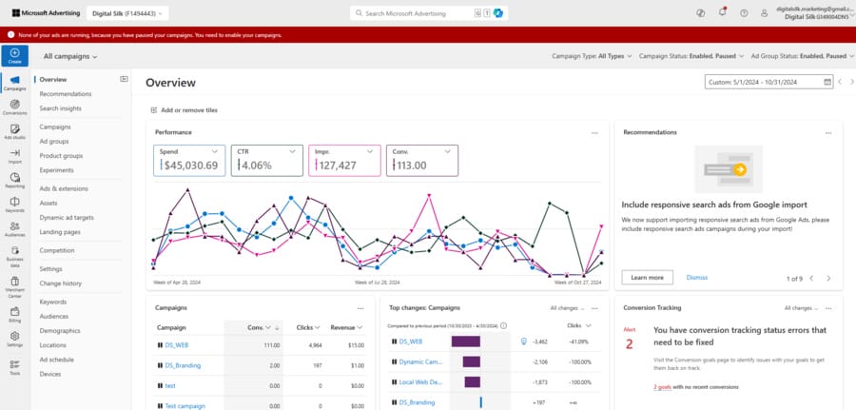
Task: Open Digital Silk account selector
Action: point(127,13)
